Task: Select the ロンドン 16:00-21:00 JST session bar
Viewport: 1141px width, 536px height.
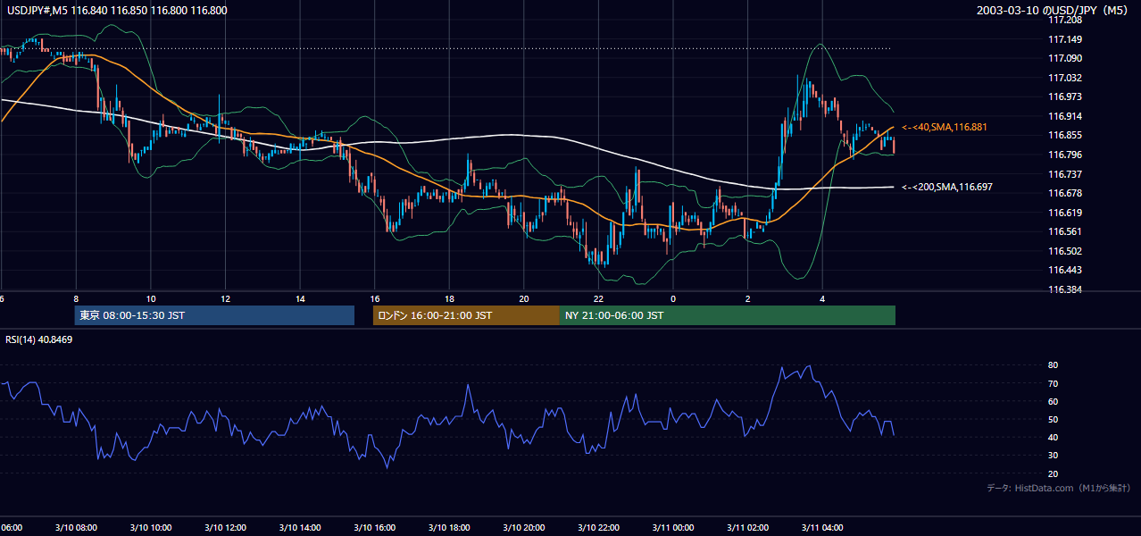Action: click(x=466, y=315)
